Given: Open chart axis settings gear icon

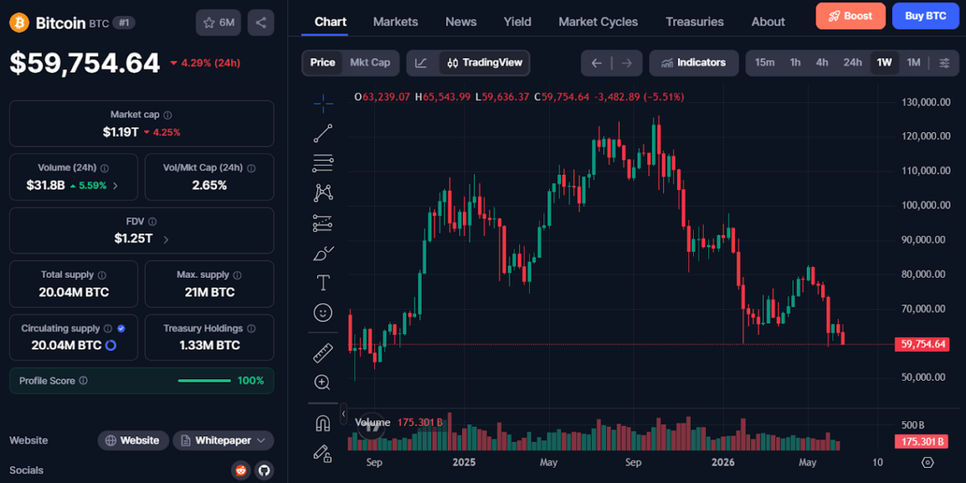Looking at the screenshot, I should click(927, 463).
